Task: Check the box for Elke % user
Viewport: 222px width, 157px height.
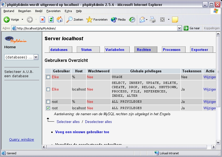Action: pos(48,77)
